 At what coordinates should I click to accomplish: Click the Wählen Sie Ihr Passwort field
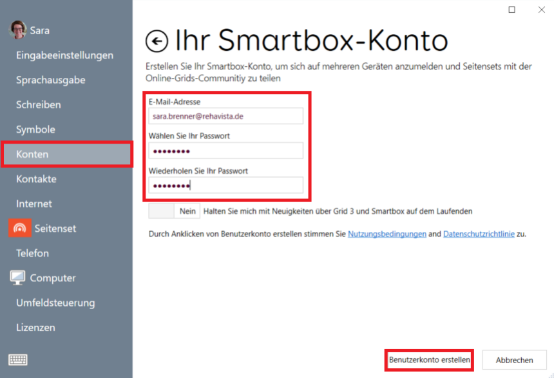[x=225, y=151]
